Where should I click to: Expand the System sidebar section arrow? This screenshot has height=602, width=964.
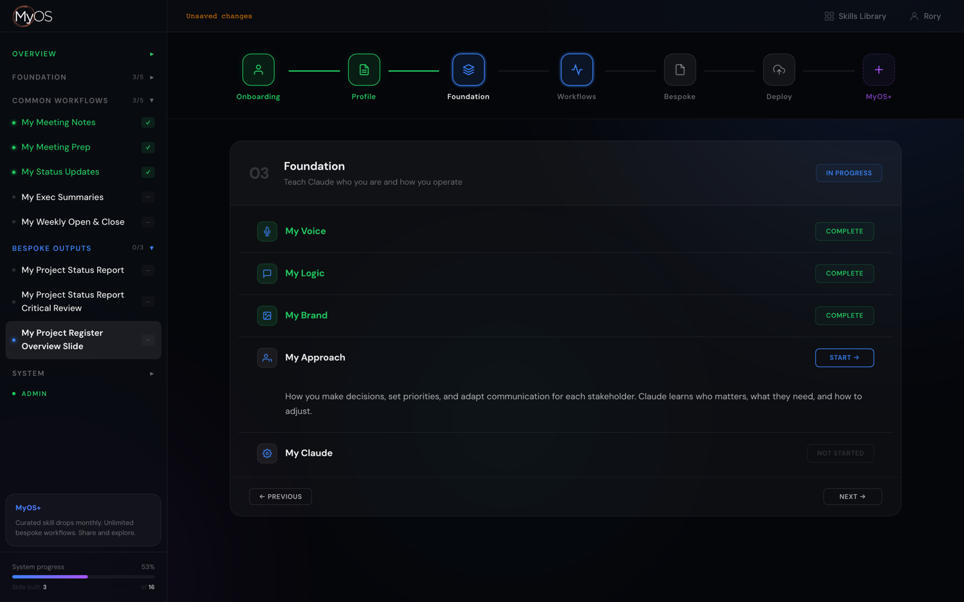(152, 374)
